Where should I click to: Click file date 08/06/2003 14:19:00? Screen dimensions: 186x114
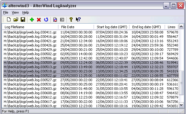pos(76,93)
